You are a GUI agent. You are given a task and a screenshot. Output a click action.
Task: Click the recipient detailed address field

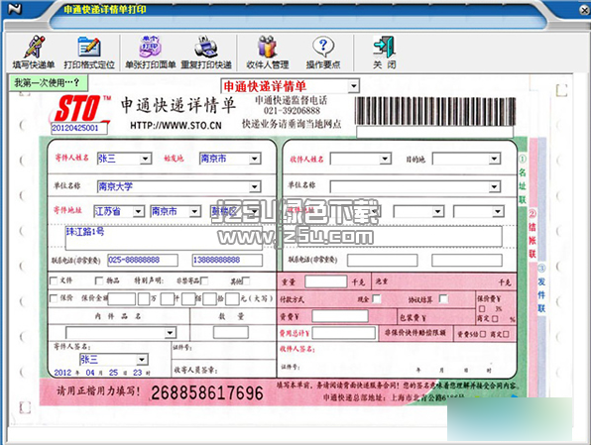[400, 236]
